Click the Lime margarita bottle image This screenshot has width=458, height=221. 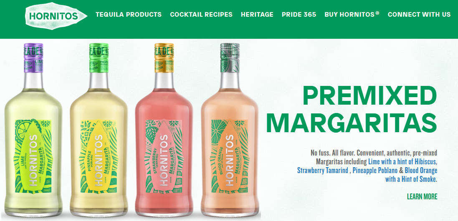pos(33,130)
